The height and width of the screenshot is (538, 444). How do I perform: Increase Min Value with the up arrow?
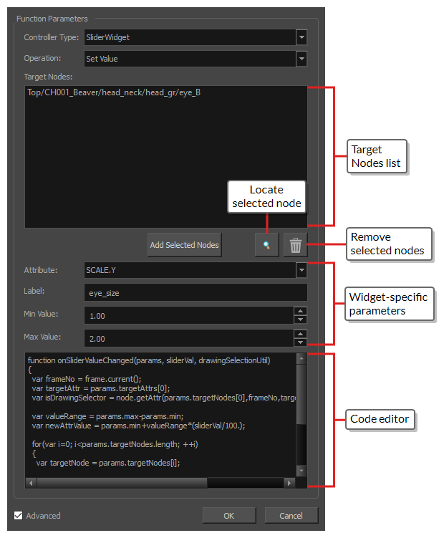click(301, 311)
